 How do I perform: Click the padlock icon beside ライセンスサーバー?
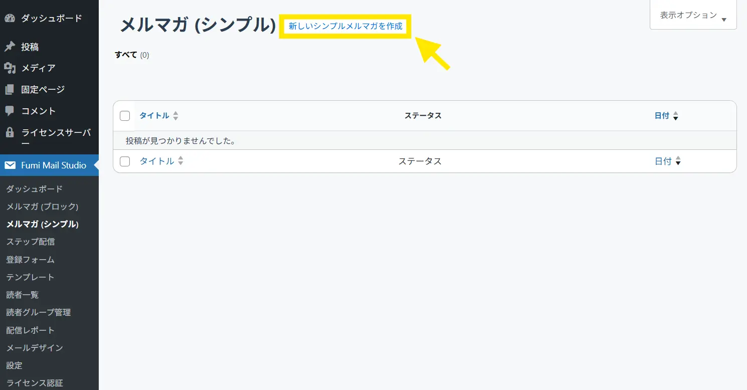[x=10, y=133]
